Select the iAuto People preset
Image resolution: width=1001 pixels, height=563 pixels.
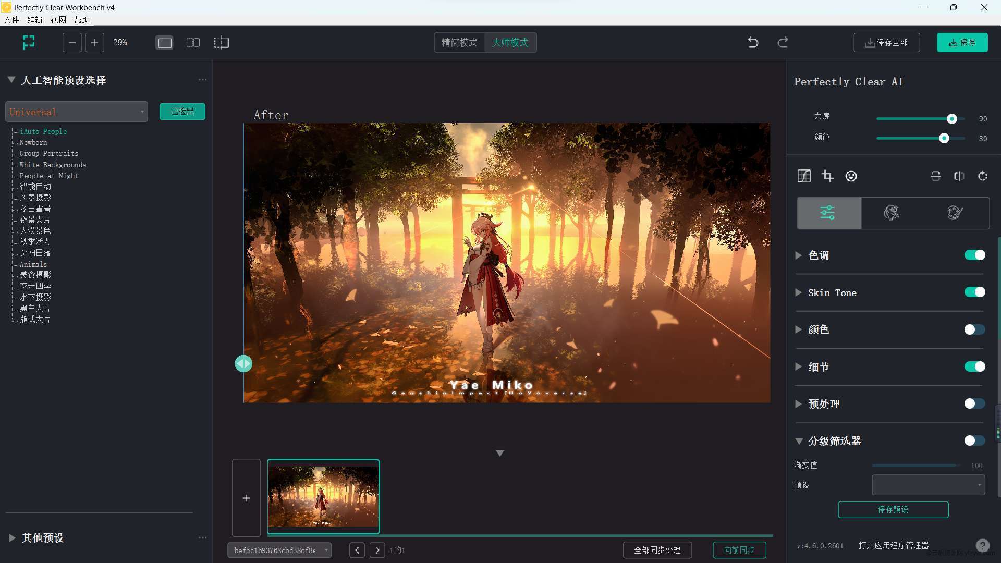click(43, 131)
